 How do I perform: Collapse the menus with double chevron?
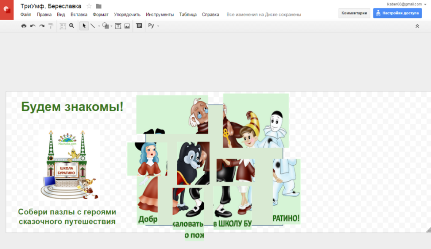point(417,26)
